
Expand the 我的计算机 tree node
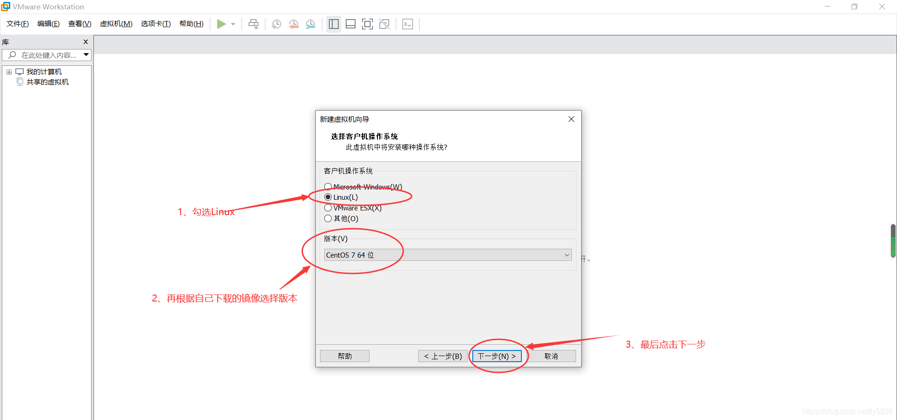[x=9, y=72]
